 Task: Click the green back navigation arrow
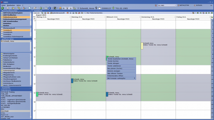[x=2, y=8]
